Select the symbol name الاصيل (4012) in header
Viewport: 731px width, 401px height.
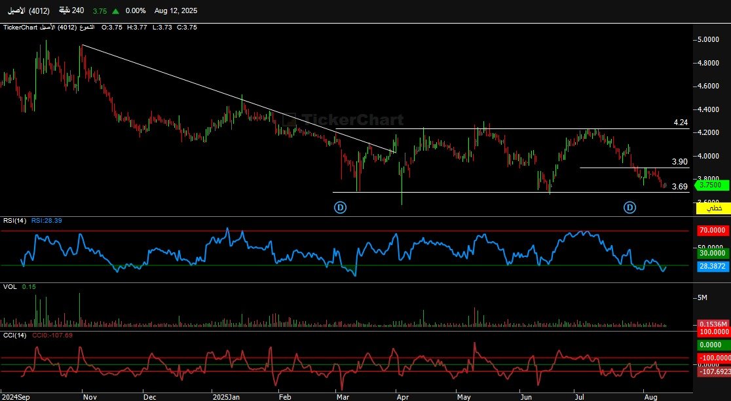[28, 10]
